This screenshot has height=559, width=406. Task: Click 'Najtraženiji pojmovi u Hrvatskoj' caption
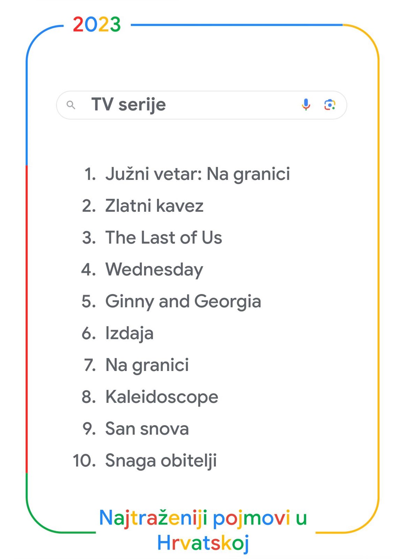point(203,530)
